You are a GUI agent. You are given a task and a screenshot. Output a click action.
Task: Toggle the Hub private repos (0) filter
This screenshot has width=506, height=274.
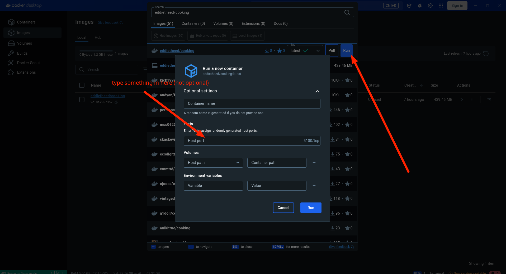(208, 36)
